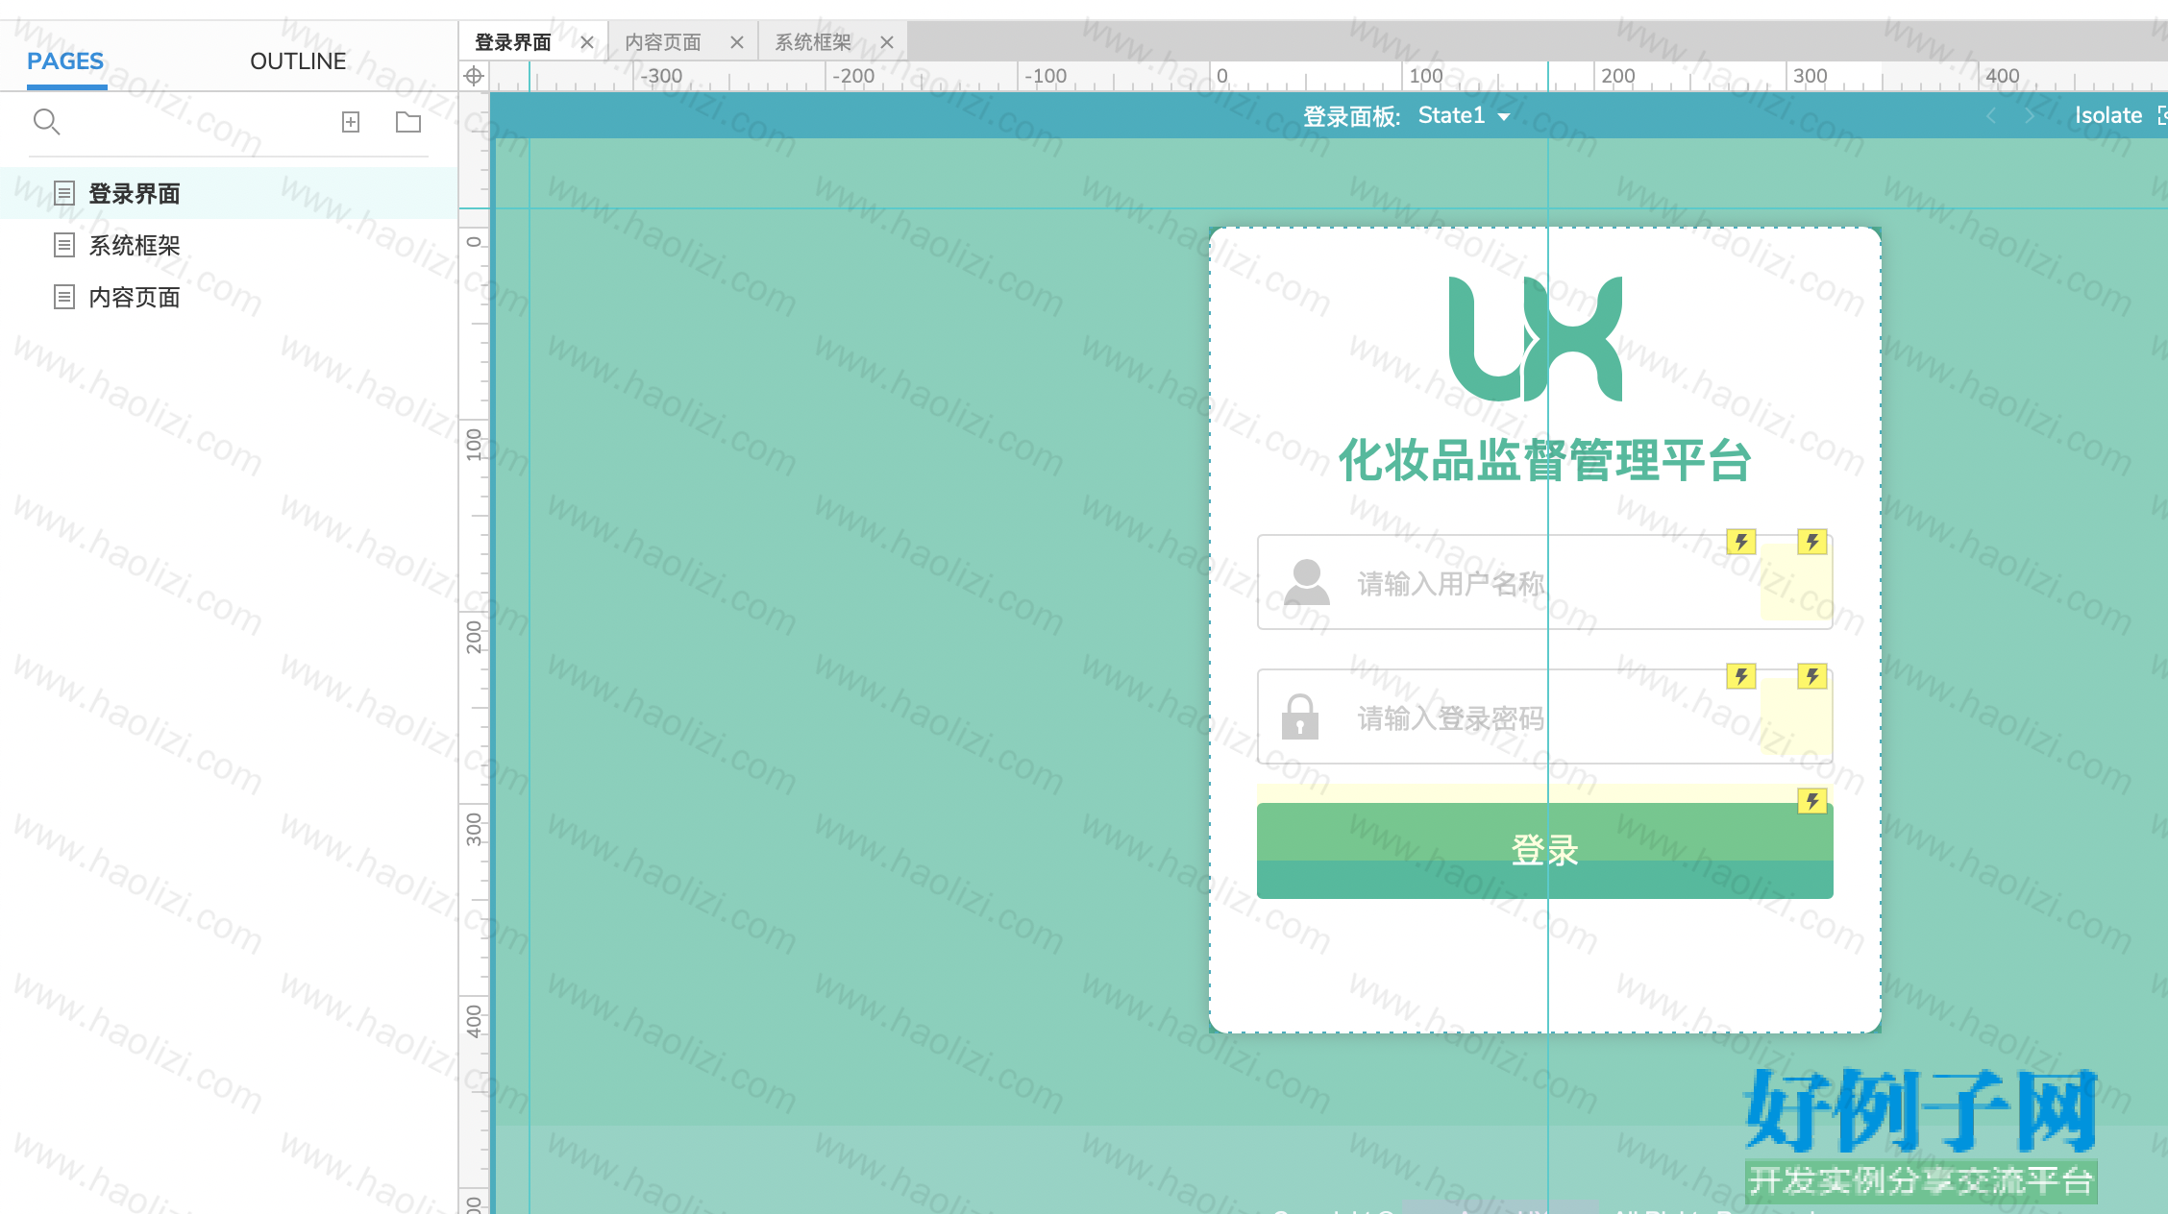This screenshot has width=2168, height=1214.
Task: Select the 登录界面 page in the tree
Action: [x=229, y=193]
